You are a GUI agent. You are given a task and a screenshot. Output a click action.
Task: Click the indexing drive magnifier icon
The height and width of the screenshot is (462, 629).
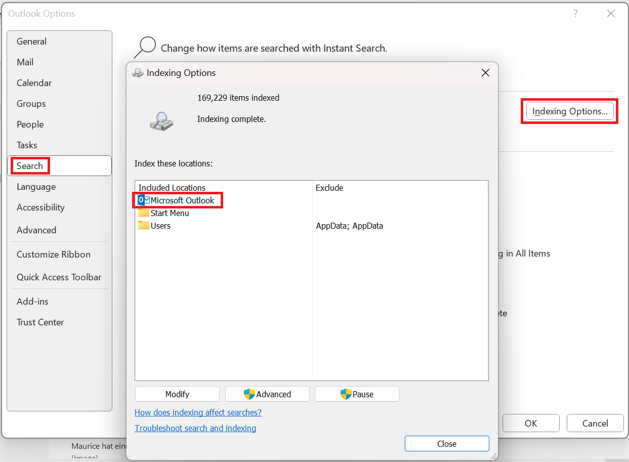pyautogui.click(x=161, y=121)
